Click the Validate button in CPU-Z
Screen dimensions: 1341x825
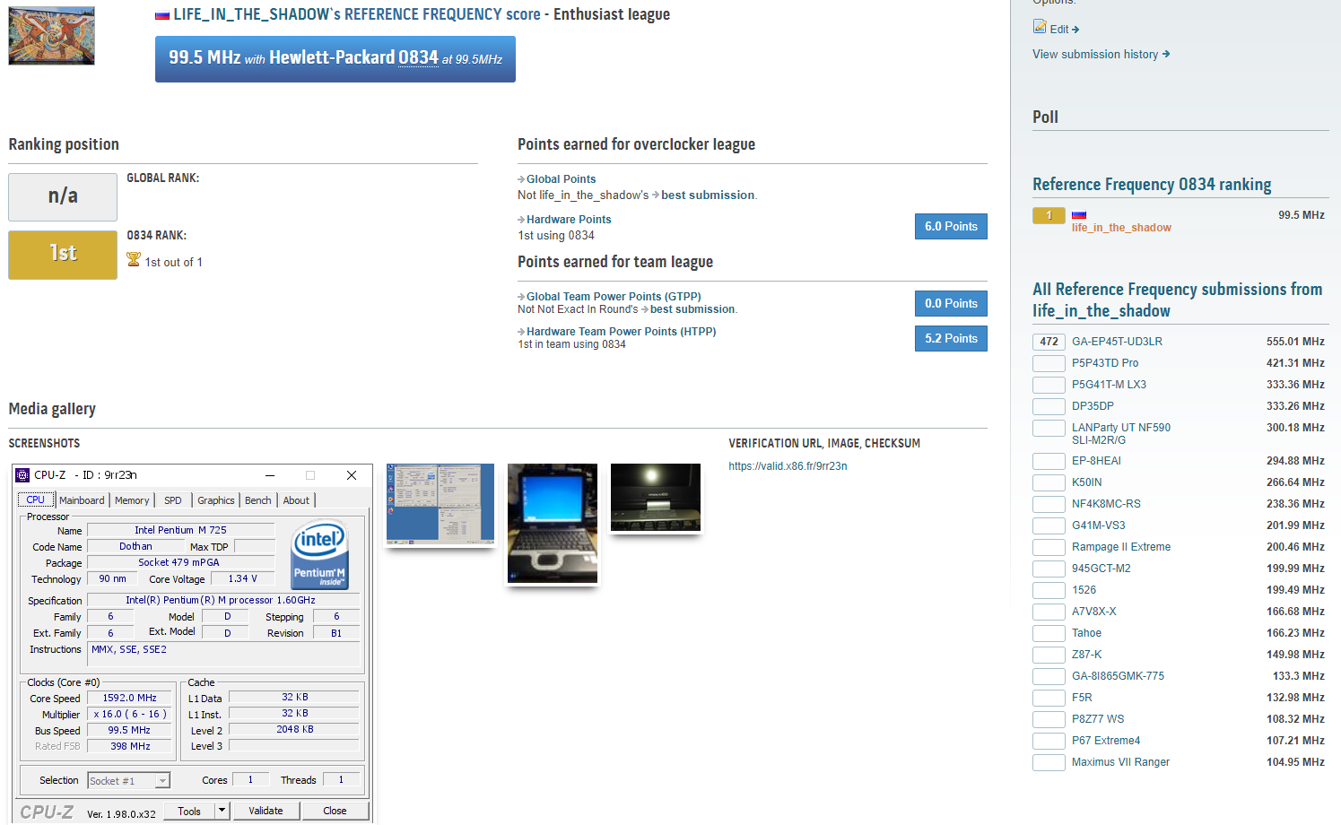pos(266,811)
